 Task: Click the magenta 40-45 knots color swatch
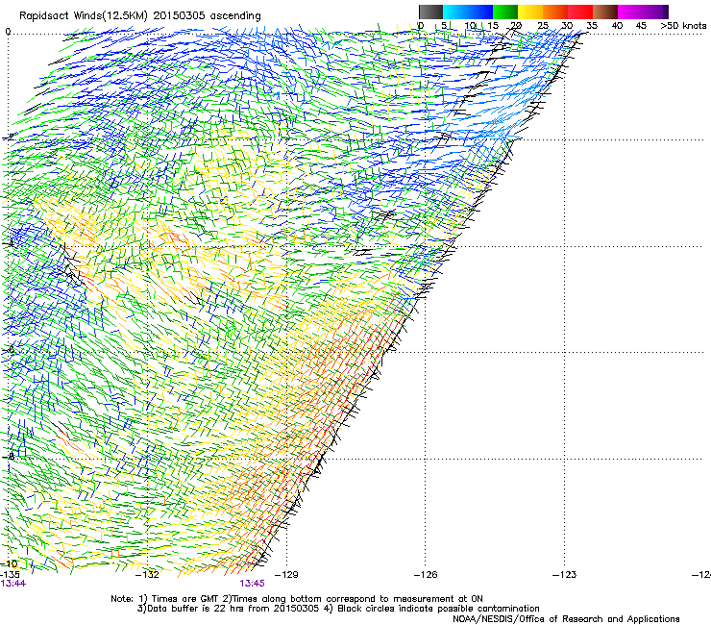click(x=630, y=12)
